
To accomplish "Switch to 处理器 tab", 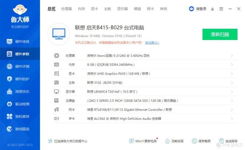I will point(66,9).
